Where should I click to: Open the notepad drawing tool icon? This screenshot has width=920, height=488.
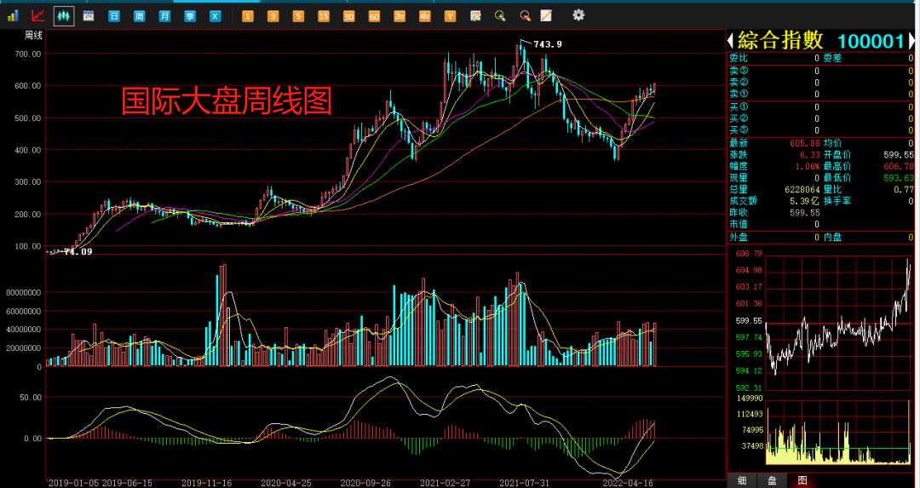[546, 16]
